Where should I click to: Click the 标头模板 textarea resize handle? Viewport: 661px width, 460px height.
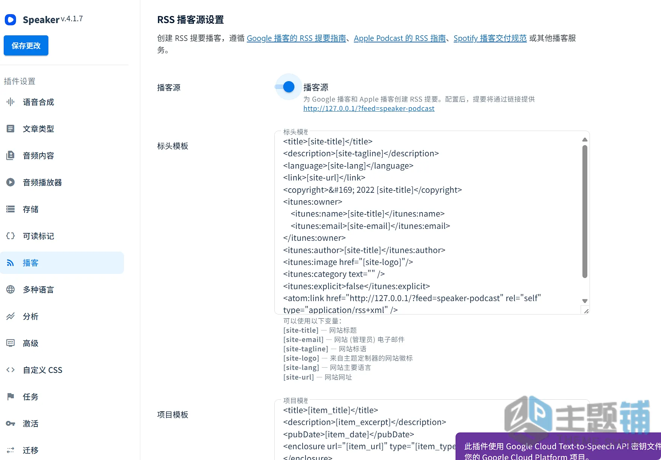(586, 310)
